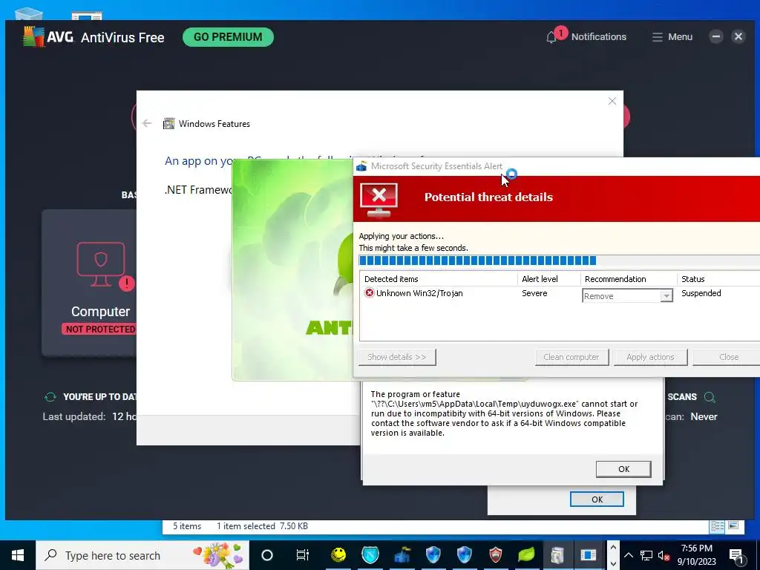The width and height of the screenshot is (760, 570).
Task: Select the Unknown Win32/Trojan detected item
Action: [419, 293]
